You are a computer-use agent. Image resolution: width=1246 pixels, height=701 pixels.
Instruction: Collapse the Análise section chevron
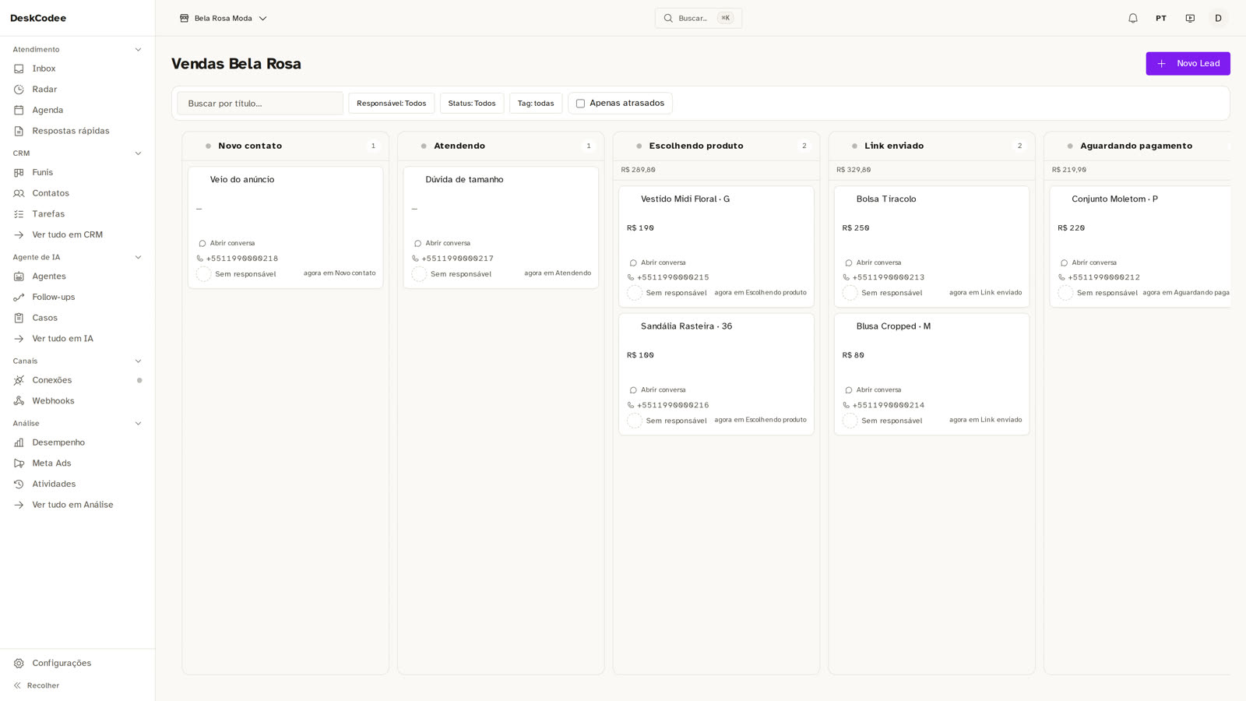tap(138, 424)
